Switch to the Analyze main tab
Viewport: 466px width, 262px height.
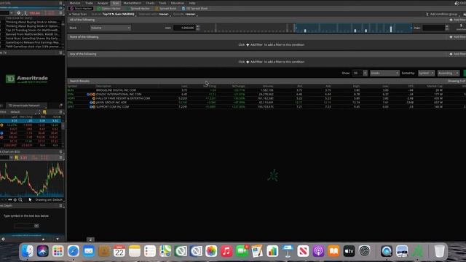tap(103, 3)
